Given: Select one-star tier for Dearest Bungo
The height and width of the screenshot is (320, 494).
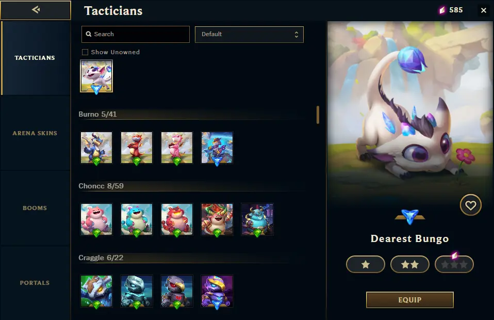Looking at the screenshot, I should 366,264.
